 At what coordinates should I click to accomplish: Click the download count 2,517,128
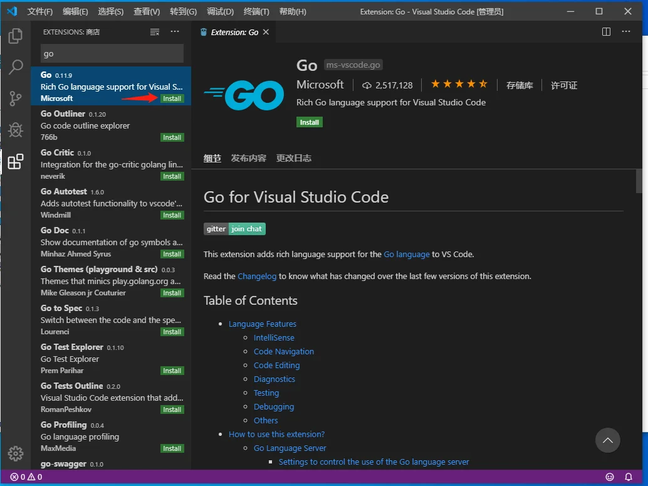(x=387, y=85)
